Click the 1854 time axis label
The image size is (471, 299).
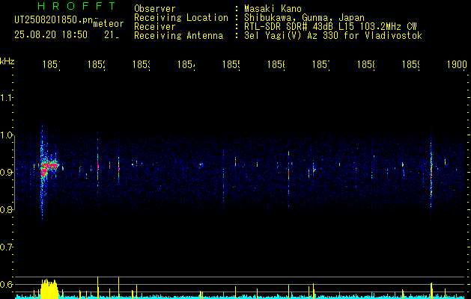click(186, 65)
